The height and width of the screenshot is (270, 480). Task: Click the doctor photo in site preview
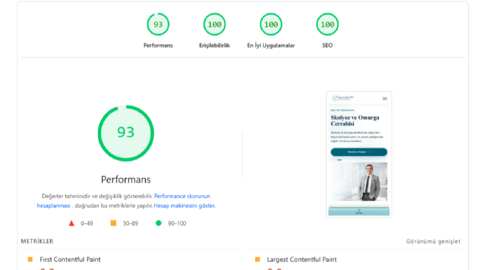point(359,182)
